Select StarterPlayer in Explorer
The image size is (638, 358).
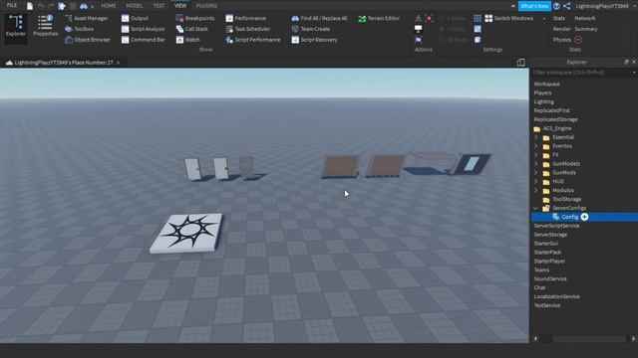coord(549,261)
